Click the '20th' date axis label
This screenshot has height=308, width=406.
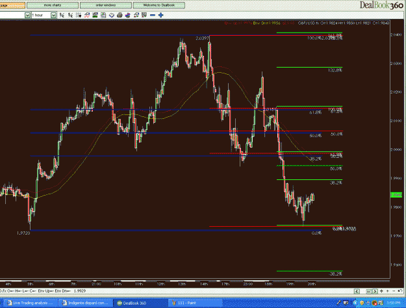[312, 284]
